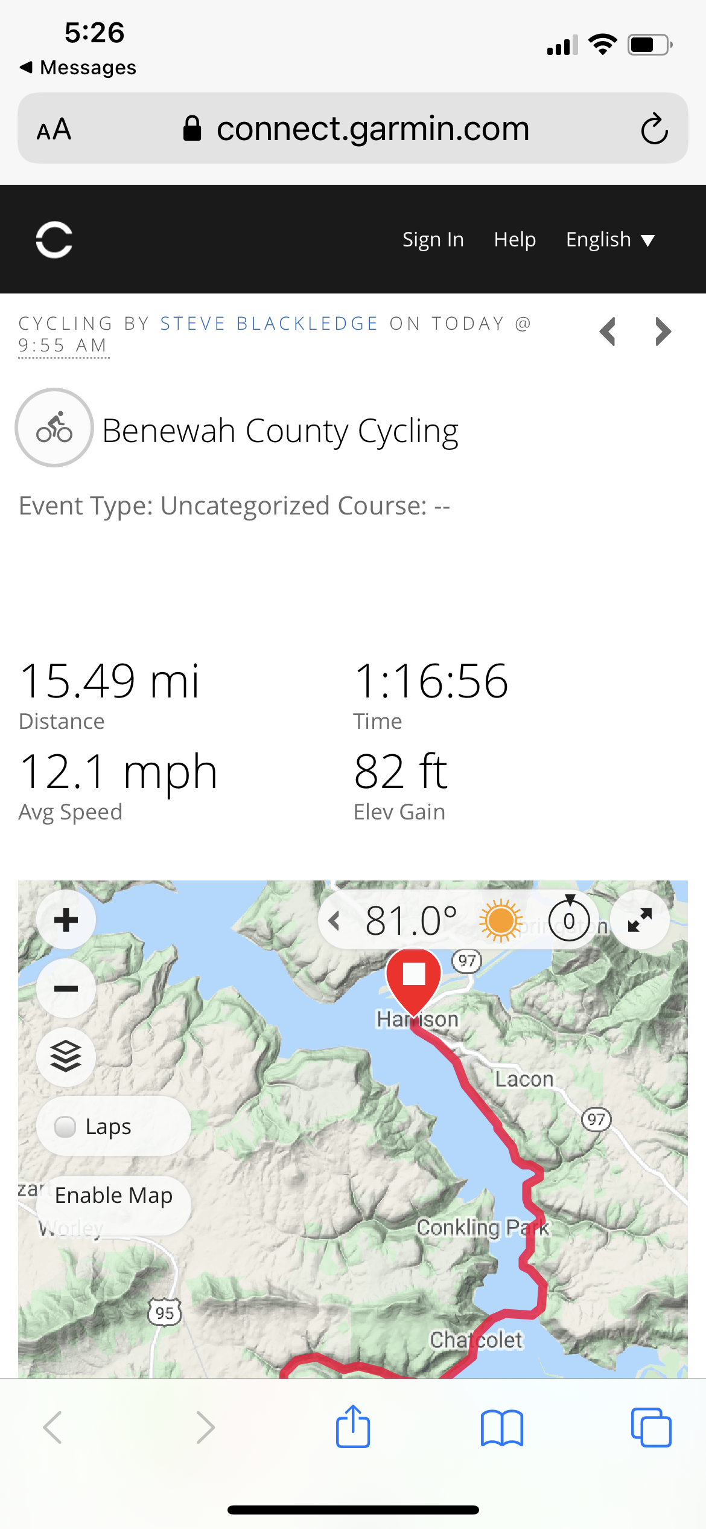Collapse the weather panel with left chevron
The image size is (706, 1529).
pos(335,921)
